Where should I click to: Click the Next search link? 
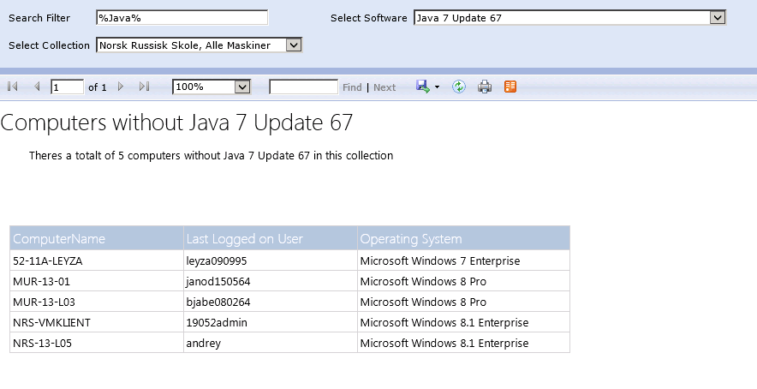(384, 87)
